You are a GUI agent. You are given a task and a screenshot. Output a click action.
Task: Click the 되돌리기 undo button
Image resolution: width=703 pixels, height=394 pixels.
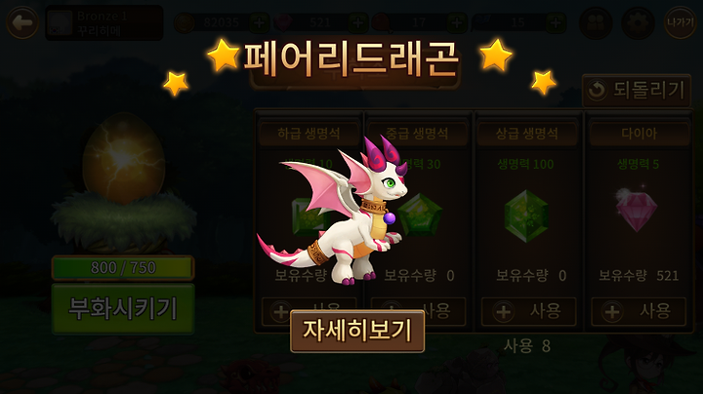pyautogui.click(x=637, y=91)
